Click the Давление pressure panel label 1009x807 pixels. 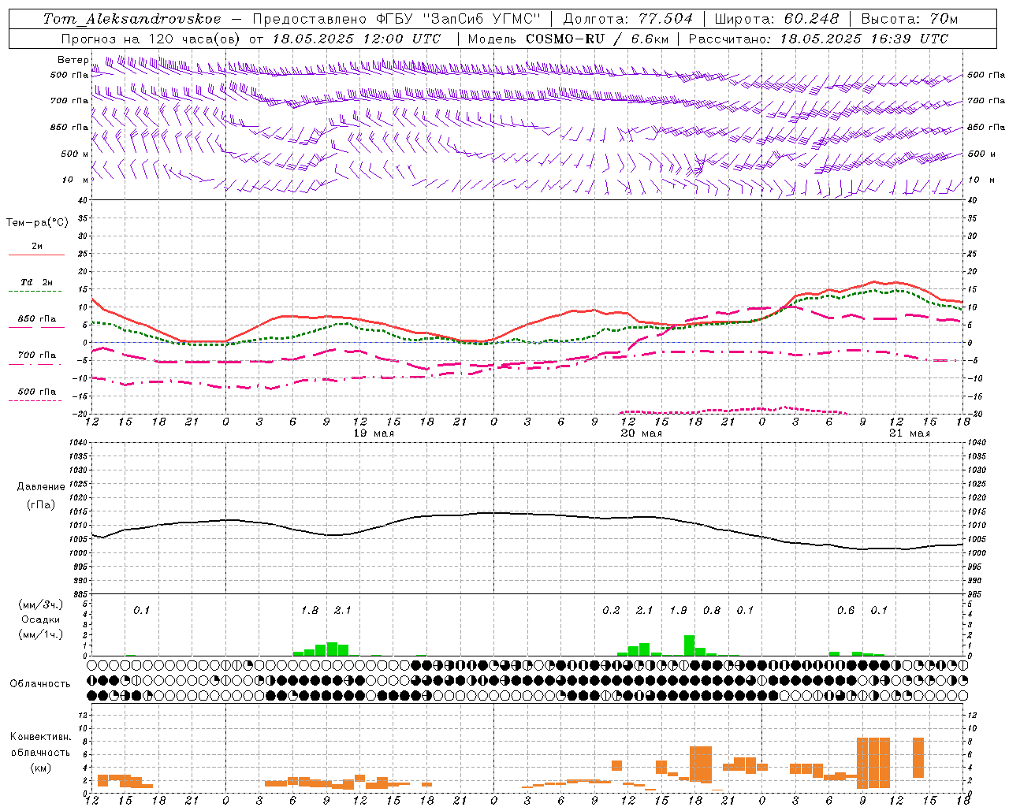pyautogui.click(x=40, y=487)
